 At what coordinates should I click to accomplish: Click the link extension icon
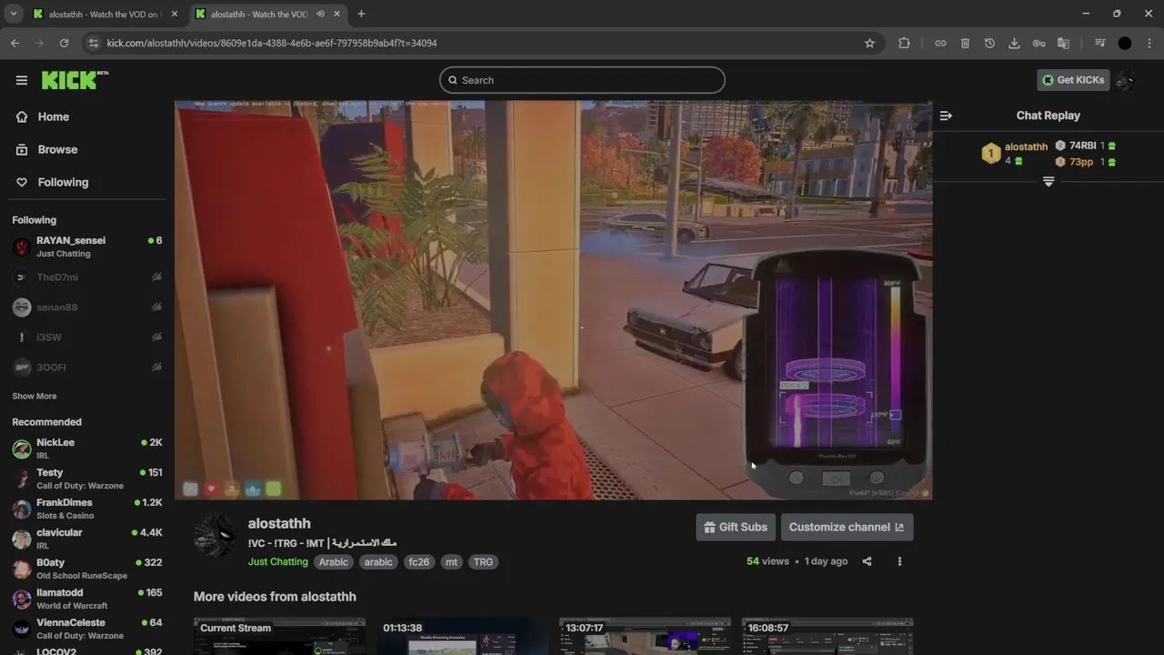(940, 43)
